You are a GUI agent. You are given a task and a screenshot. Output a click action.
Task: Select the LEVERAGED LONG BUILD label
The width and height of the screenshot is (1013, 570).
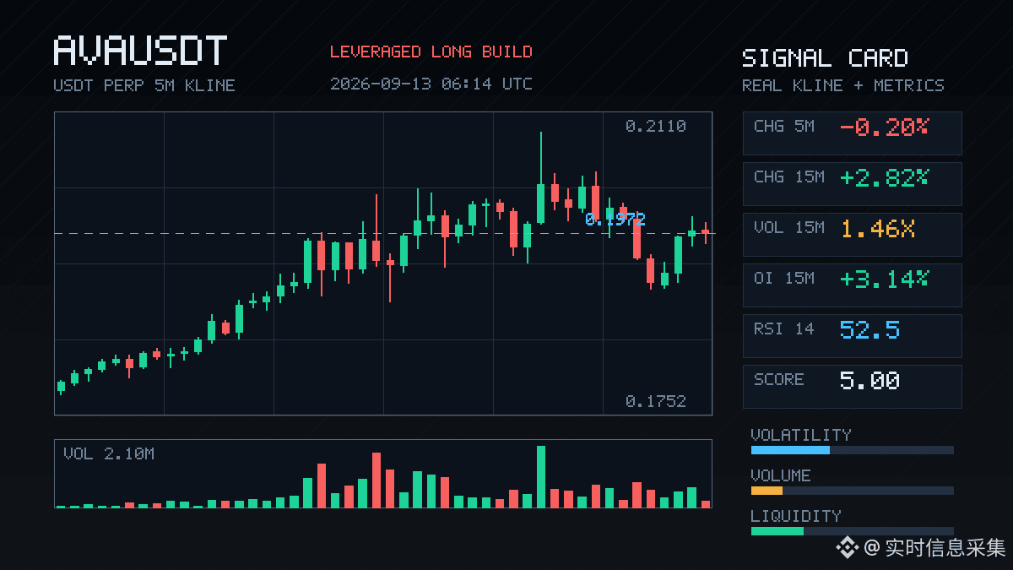click(x=431, y=52)
